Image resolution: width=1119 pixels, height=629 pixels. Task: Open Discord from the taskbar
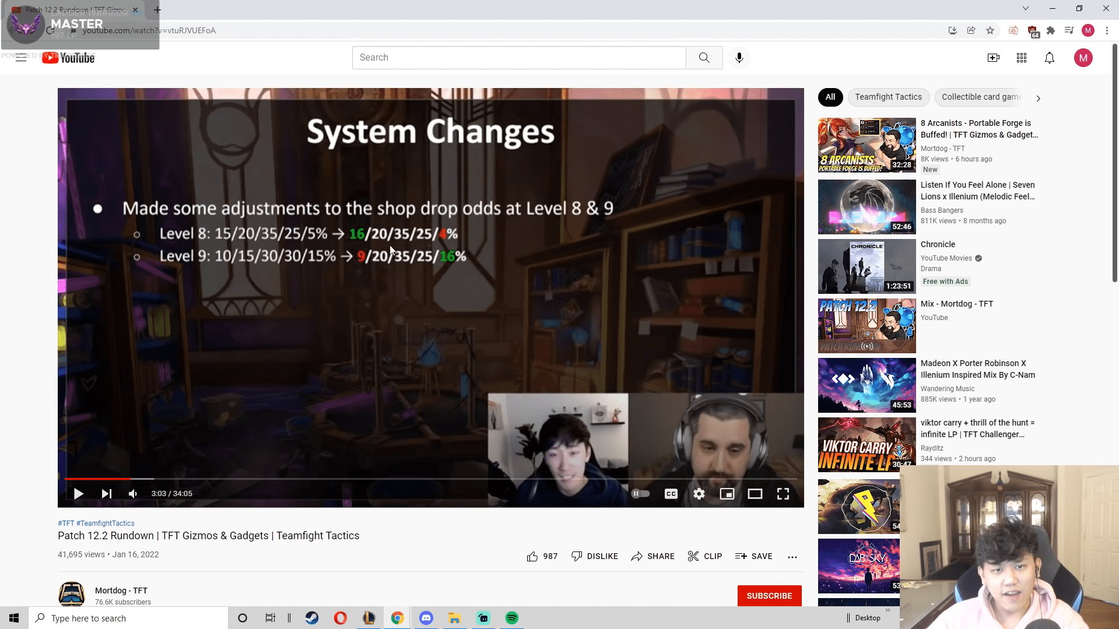pyautogui.click(x=426, y=618)
